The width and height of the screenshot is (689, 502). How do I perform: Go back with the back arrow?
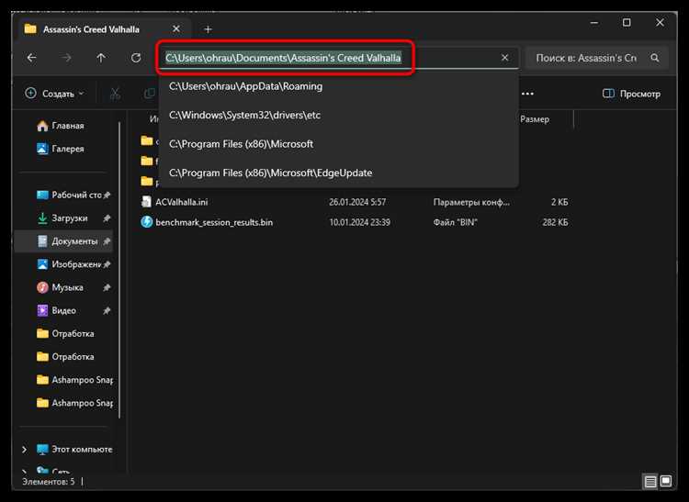[x=31, y=58]
